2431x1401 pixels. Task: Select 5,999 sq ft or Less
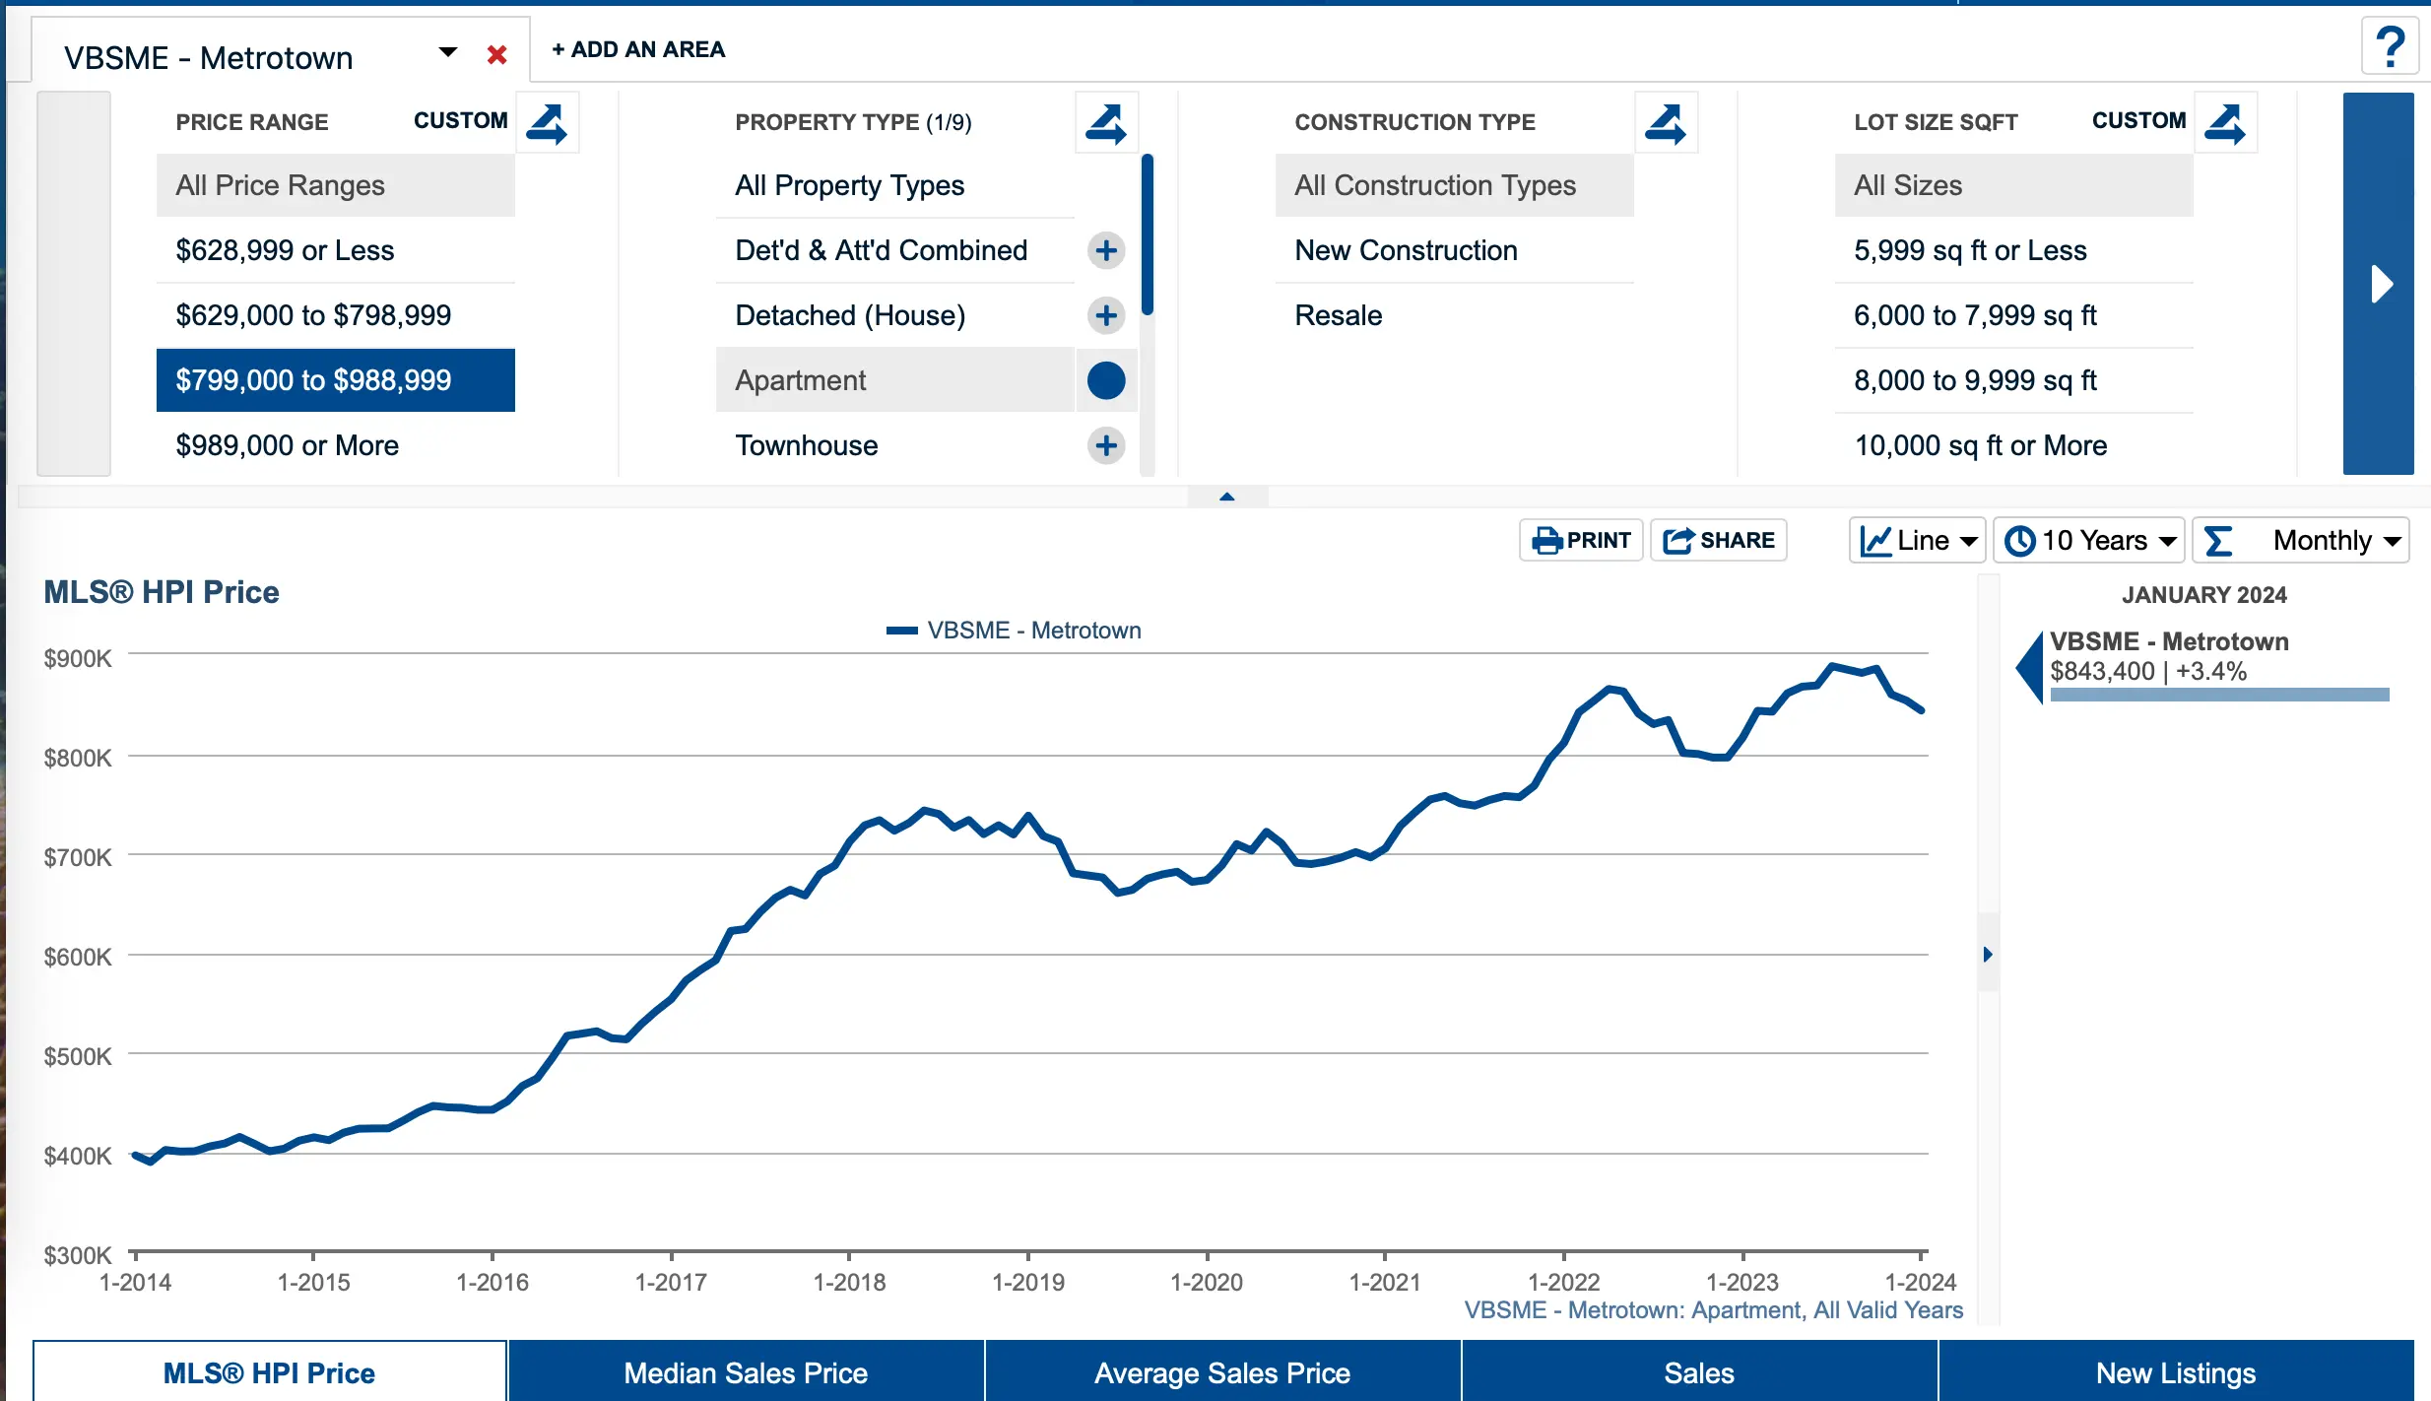(2014, 250)
